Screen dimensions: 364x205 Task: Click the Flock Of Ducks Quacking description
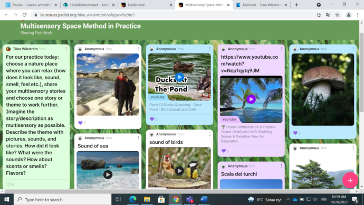[x=176, y=107]
